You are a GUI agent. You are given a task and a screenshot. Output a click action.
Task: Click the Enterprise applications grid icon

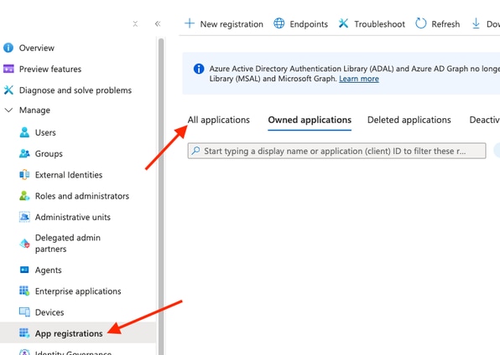pos(24,291)
